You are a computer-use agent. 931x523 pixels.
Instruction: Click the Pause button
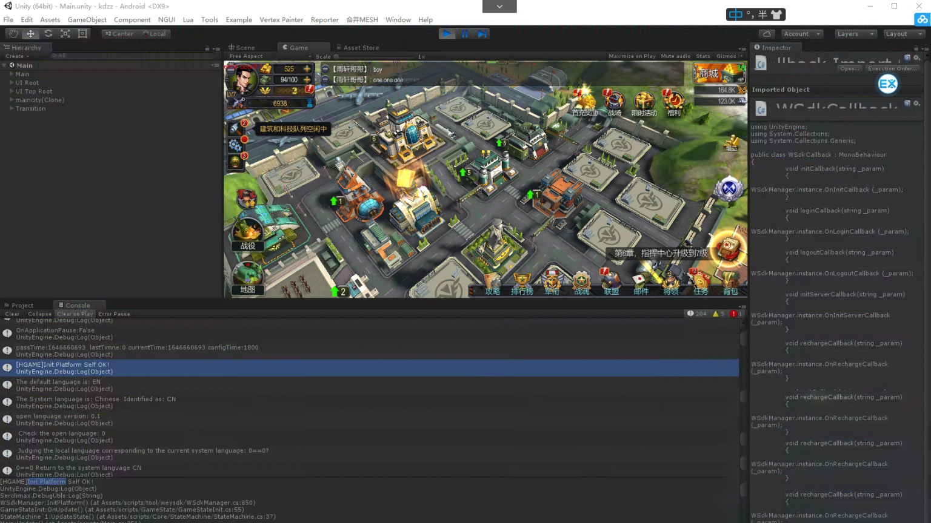[x=465, y=34]
